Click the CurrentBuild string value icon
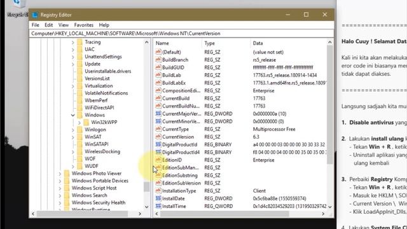The width and height of the screenshot is (407, 229). tap(158, 98)
